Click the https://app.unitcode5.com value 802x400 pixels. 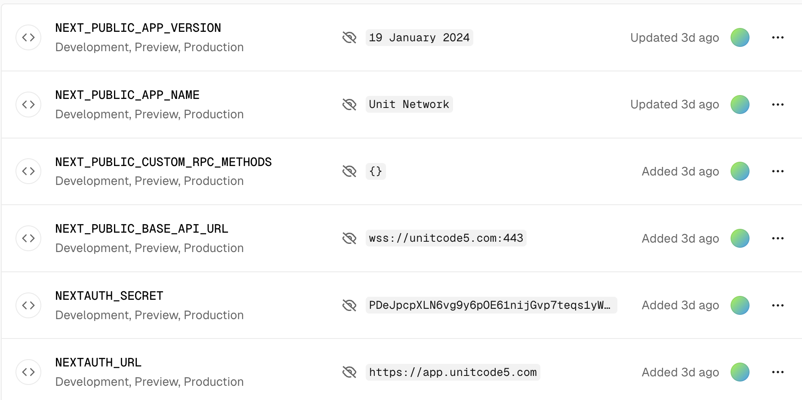click(453, 372)
